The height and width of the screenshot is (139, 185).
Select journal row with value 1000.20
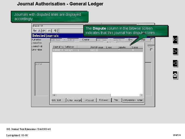[97, 50]
